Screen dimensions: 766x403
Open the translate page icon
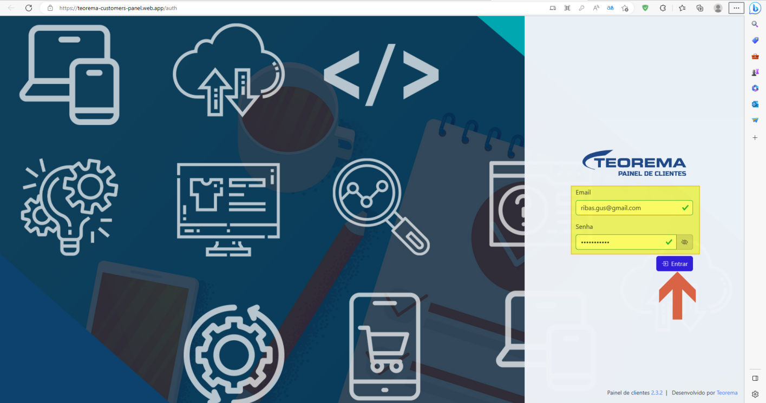(x=610, y=8)
